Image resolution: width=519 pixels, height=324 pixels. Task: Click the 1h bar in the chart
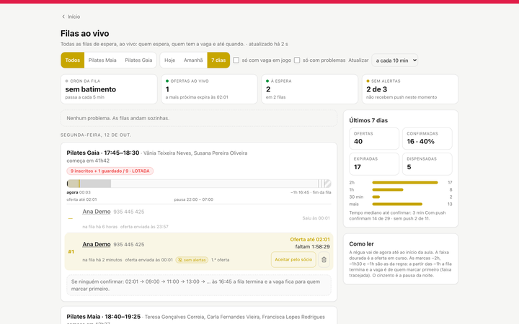click(x=388, y=190)
